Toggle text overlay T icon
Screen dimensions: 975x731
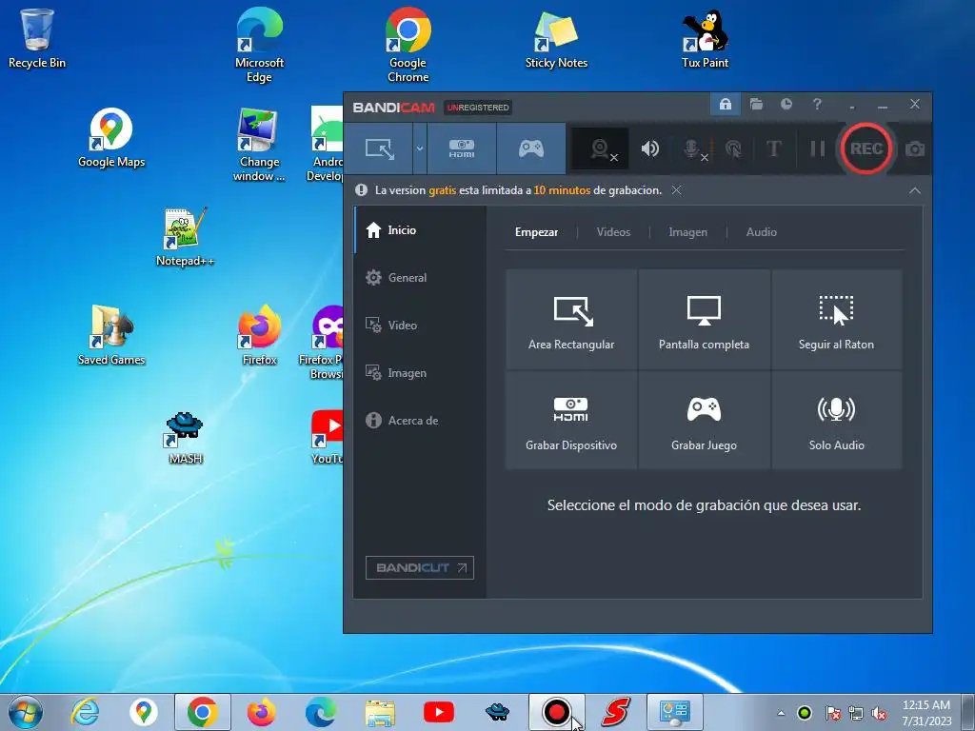773,148
